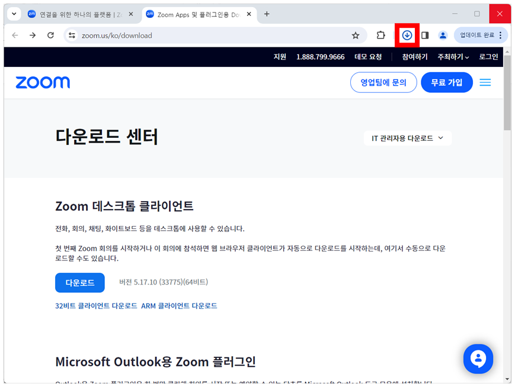The image size is (515, 387).
Task: Expand the IT 관리자용 다운로드 dropdown
Action: (408, 138)
